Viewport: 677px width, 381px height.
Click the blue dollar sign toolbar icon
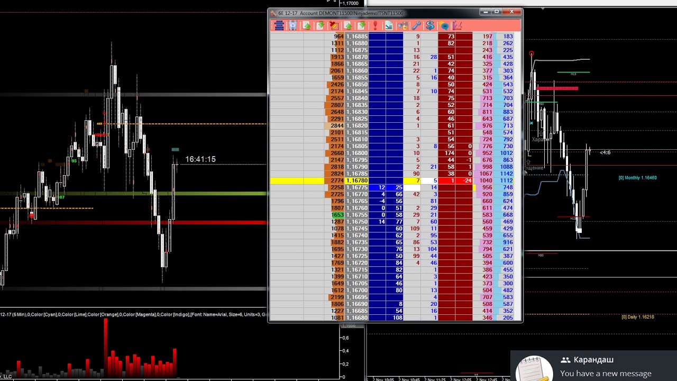[x=430, y=25]
